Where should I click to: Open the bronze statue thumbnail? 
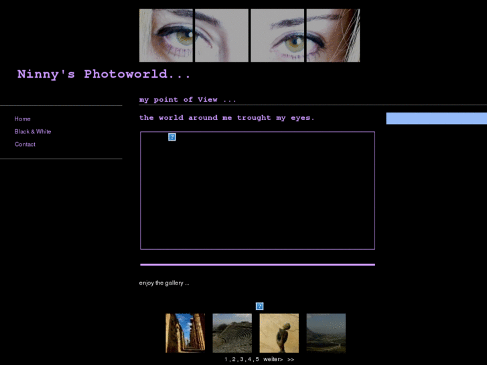click(x=279, y=333)
